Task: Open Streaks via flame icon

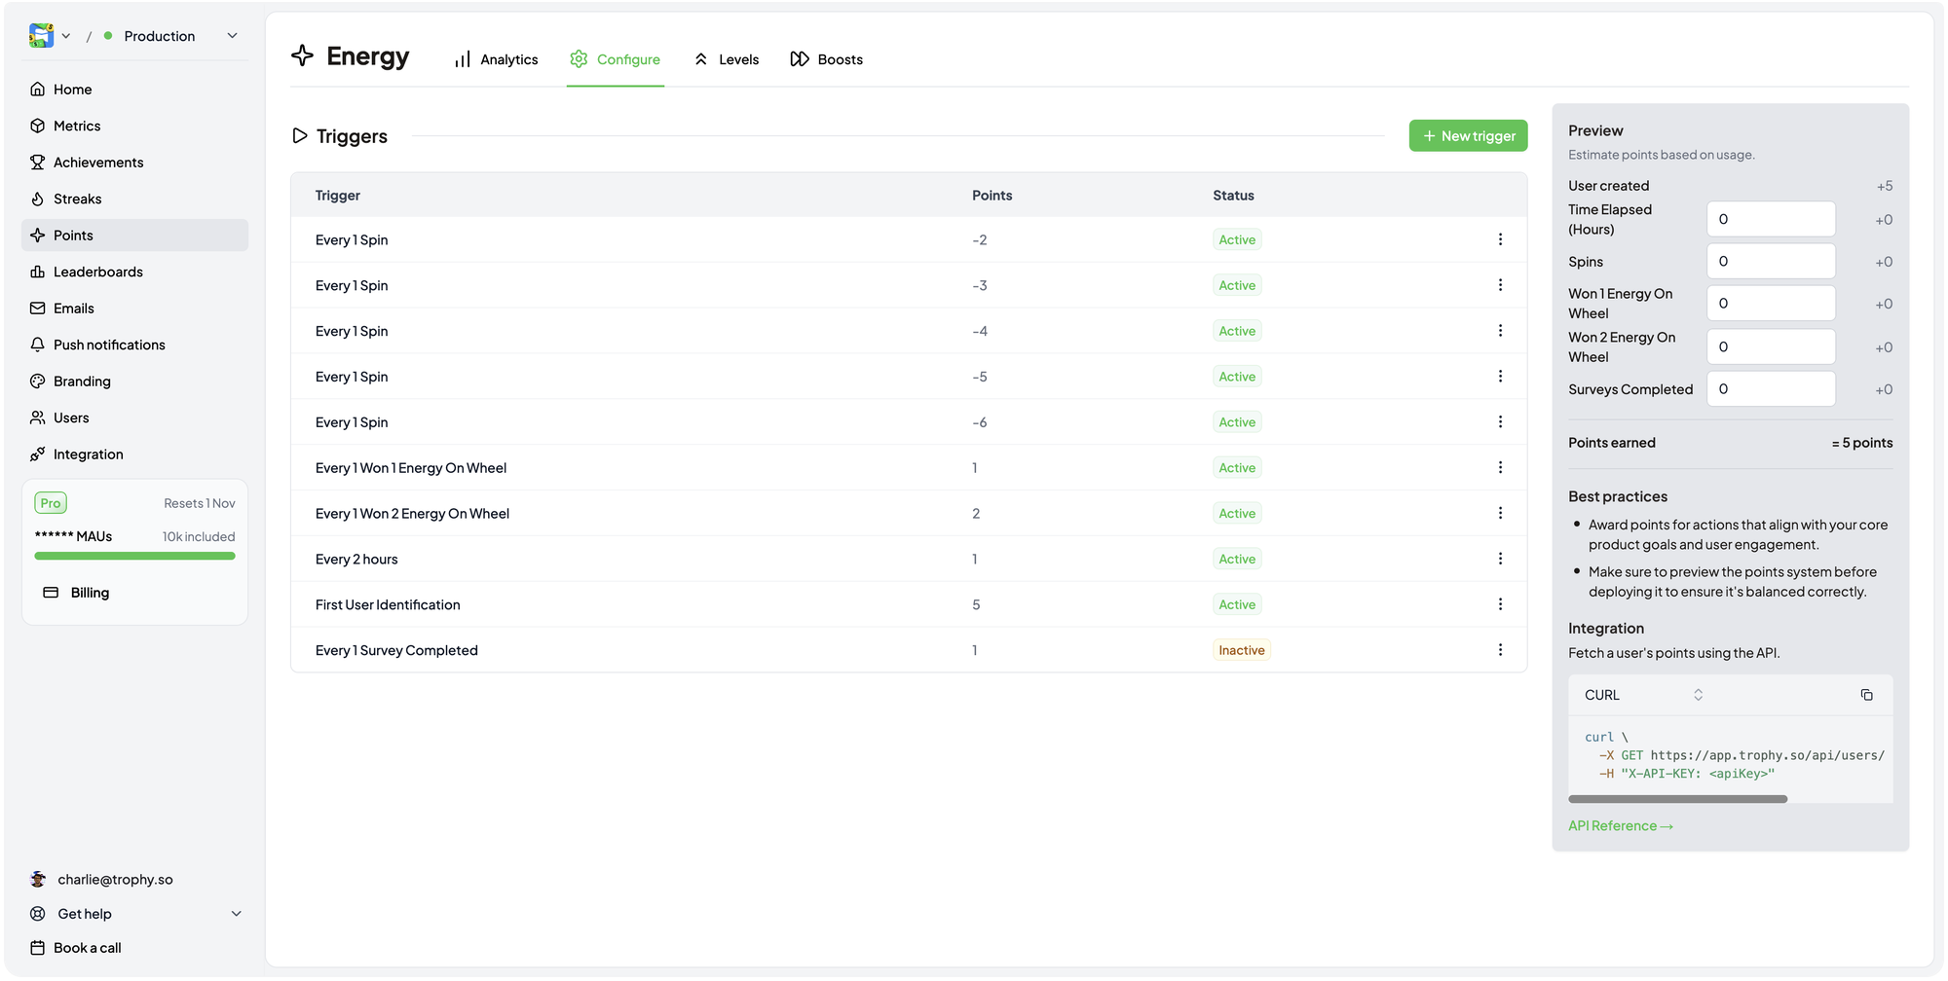Action: pyautogui.click(x=38, y=199)
